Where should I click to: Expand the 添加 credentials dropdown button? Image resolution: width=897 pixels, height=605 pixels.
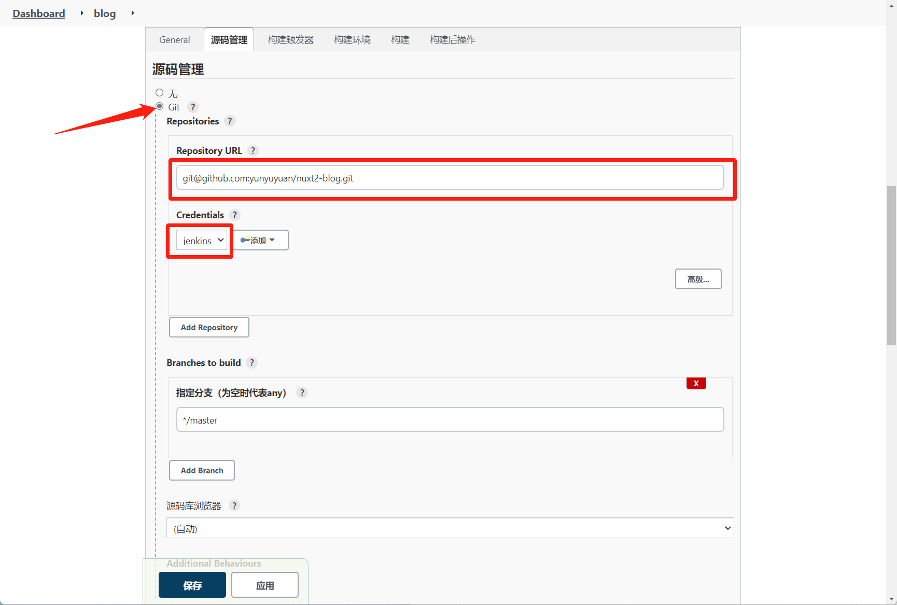pyautogui.click(x=260, y=241)
